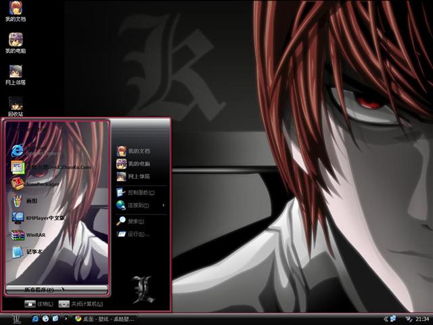Open Desk.ZhuoKu.Com entry in start menu
The image size is (433, 325).
click(x=51, y=167)
